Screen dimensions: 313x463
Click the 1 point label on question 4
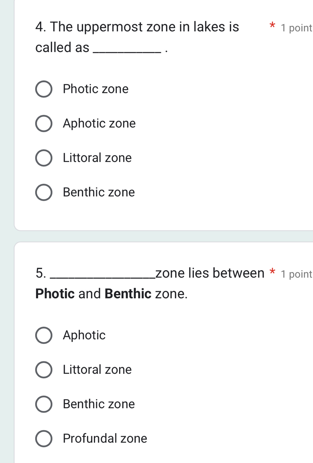(296, 28)
